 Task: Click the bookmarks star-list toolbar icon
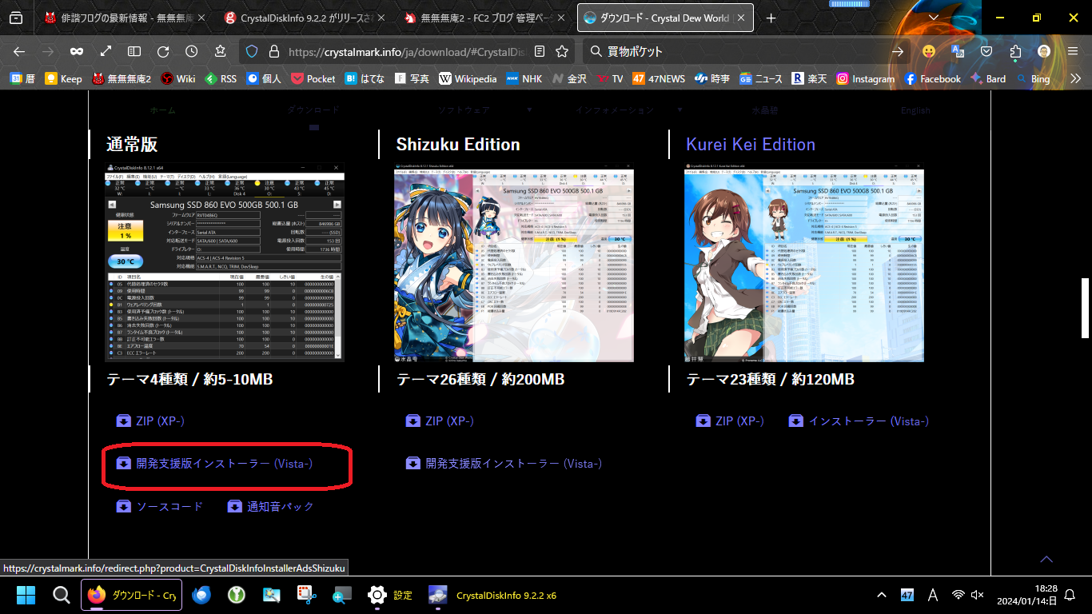point(221,51)
